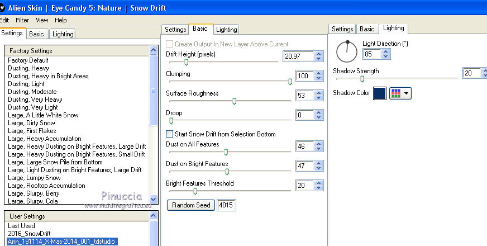Viewport: 487px width, 246px height.
Task: Click the Drift Height slider handle
Action: click(x=186, y=62)
